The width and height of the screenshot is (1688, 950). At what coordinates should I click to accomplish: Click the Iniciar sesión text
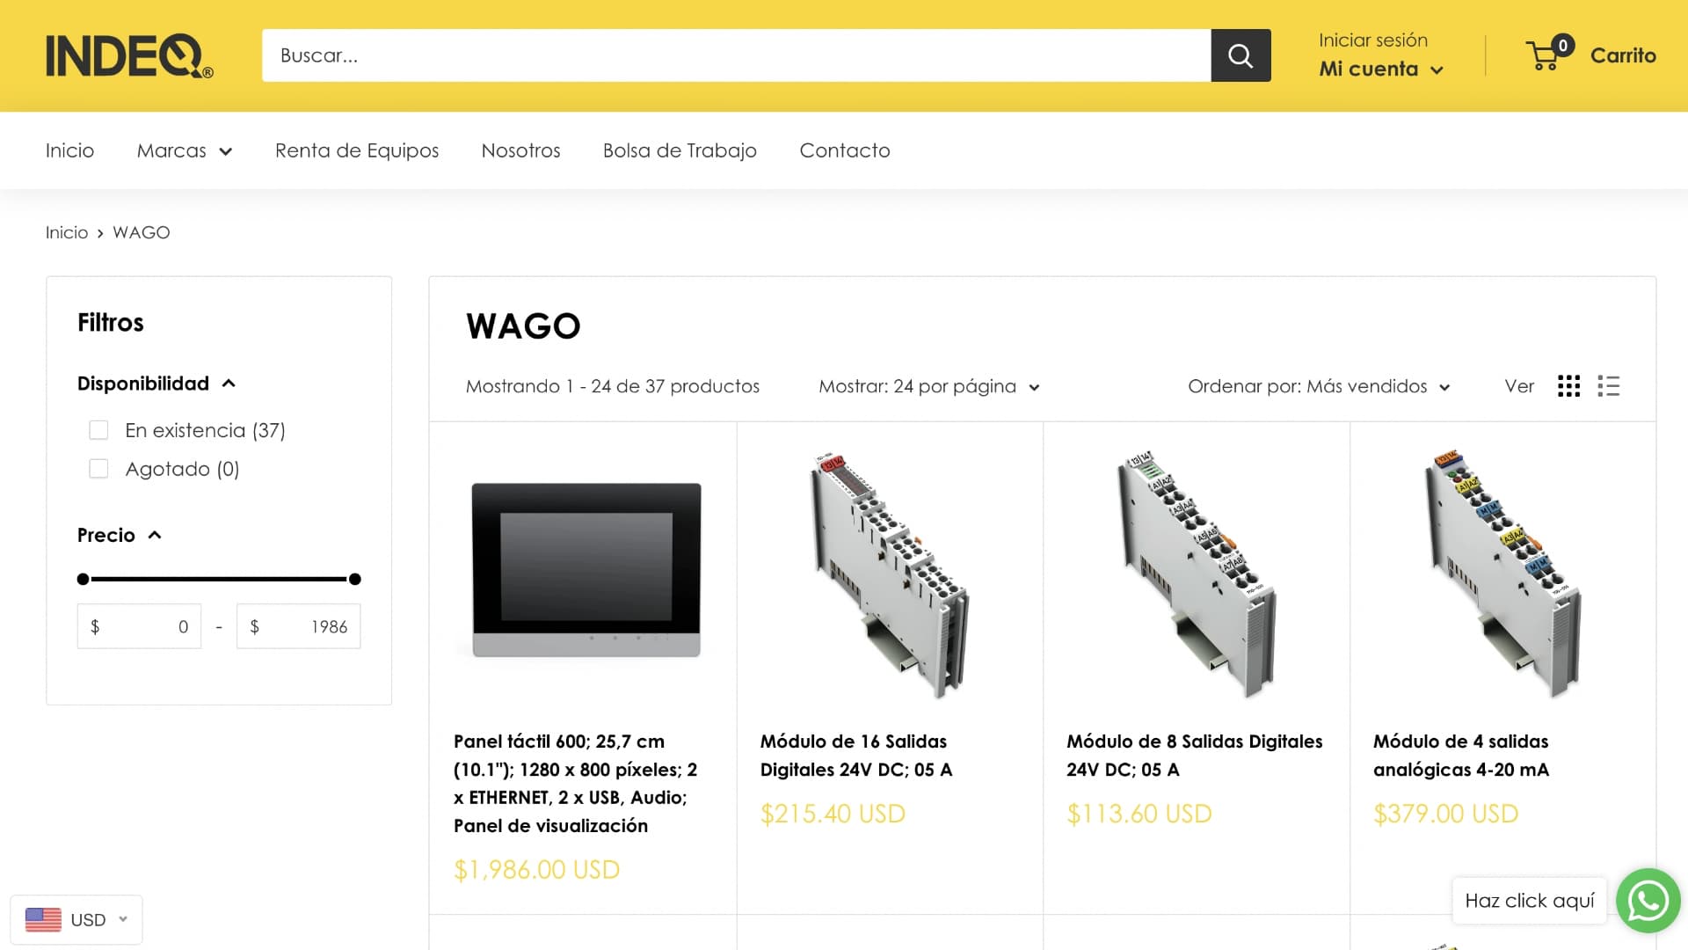1373,40
